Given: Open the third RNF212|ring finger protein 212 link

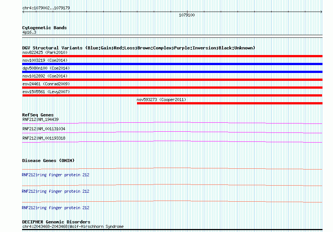Looking at the screenshot, I should (x=55, y=208).
